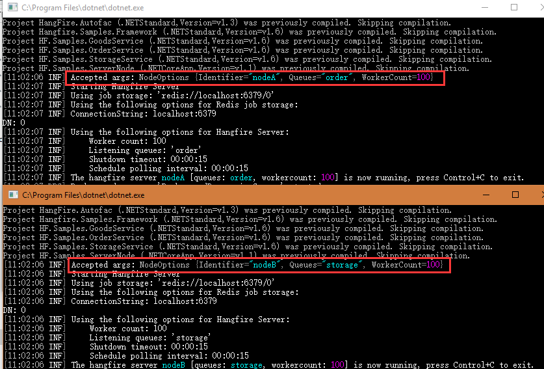
Task: Click 'HF.Samples.GoodsService' line in nodeB window
Action: 243,228
